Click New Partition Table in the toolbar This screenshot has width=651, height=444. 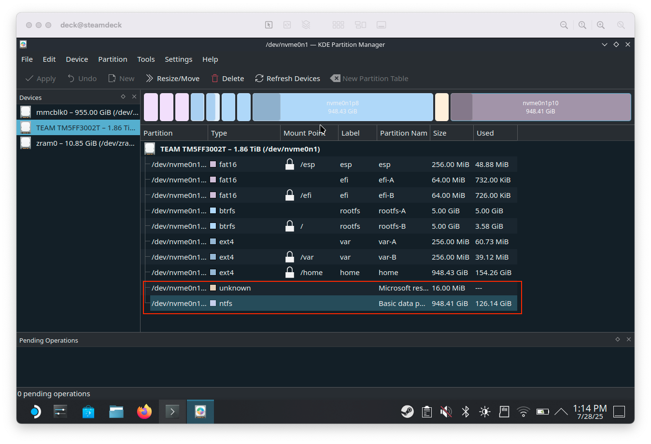click(369, 78)
